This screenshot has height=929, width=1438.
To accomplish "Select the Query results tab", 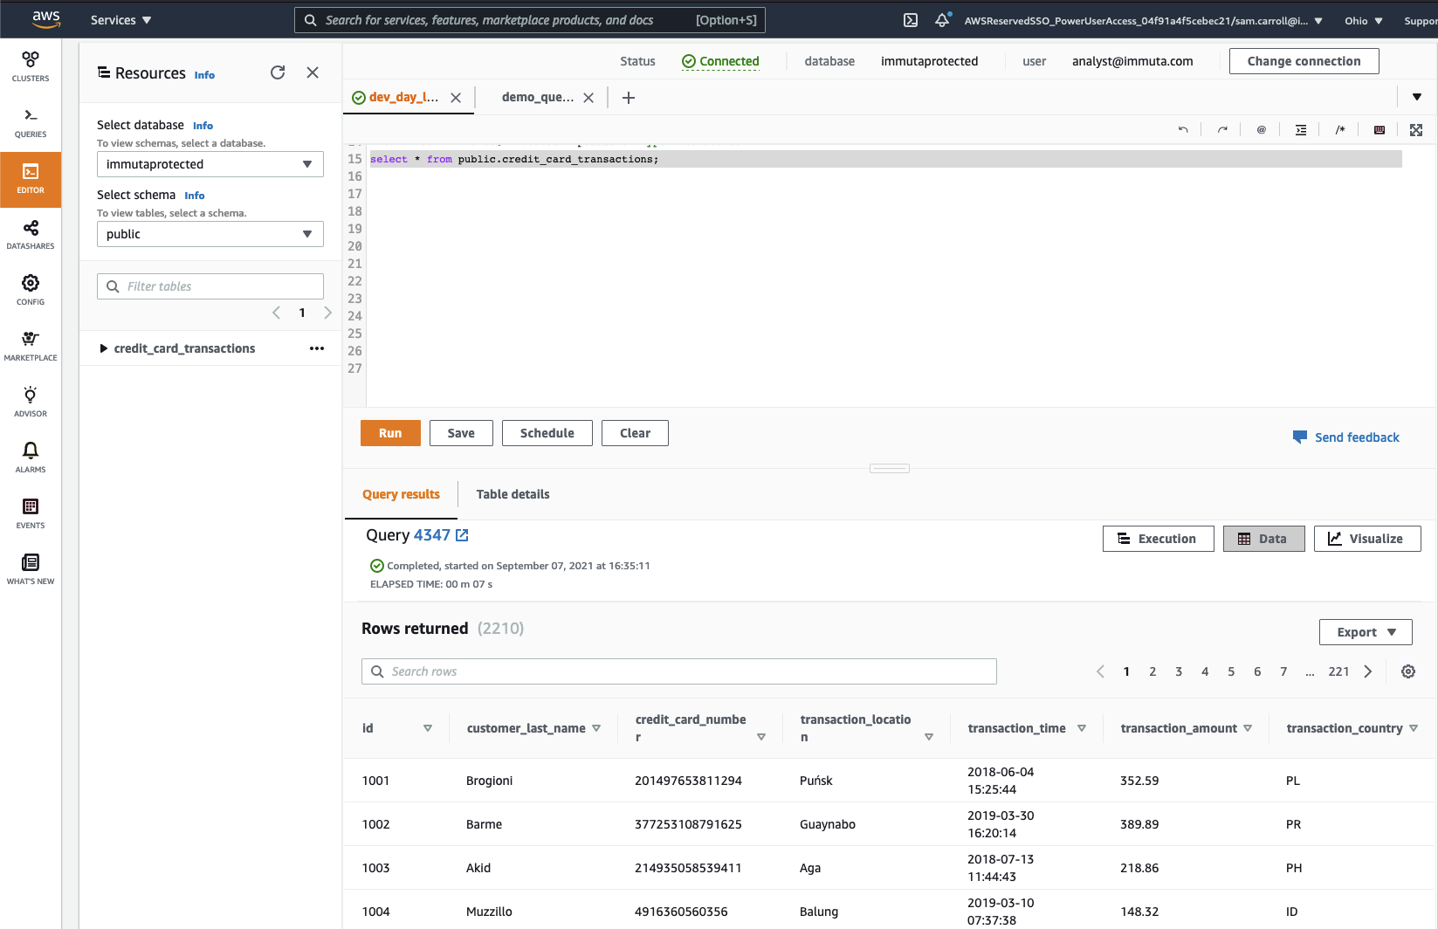I will tap(401, 494).
